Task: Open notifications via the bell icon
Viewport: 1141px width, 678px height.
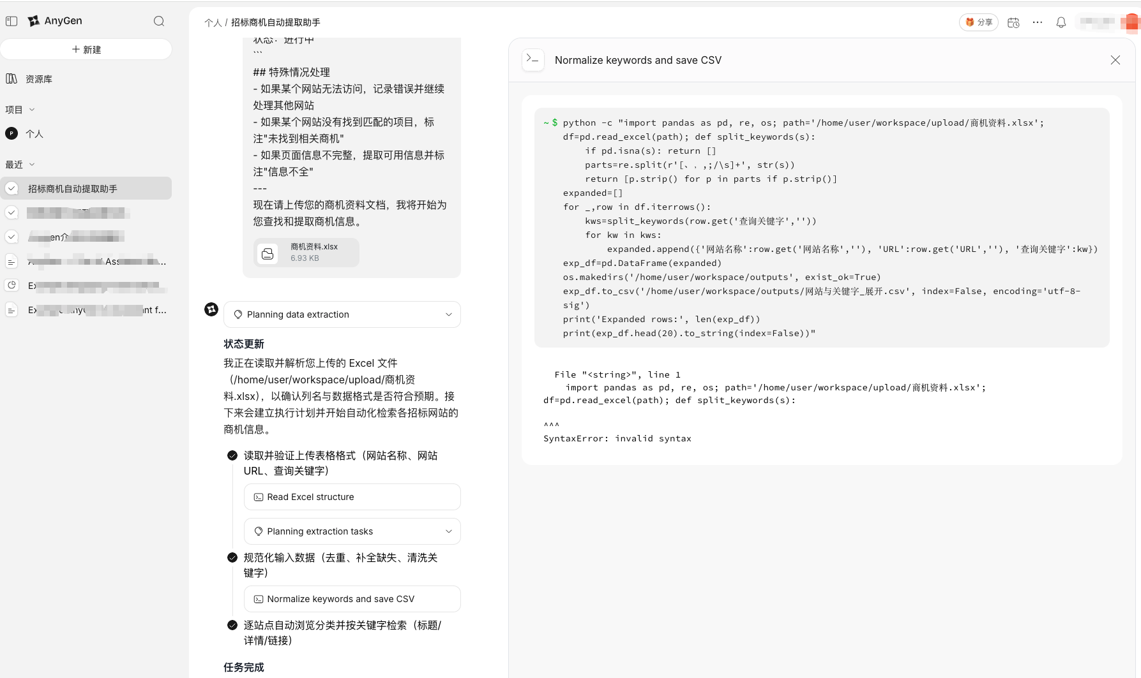Action: coord(1061,22)
